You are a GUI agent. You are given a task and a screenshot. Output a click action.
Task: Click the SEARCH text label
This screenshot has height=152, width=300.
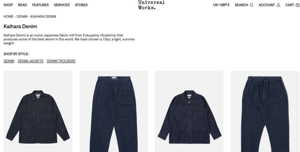[241, 5]
